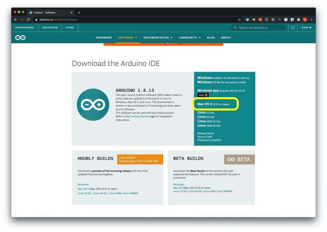Open the About menu item
Image resolution: width=327 pixels, height=232 pixels.
click(x=226, y=38)
